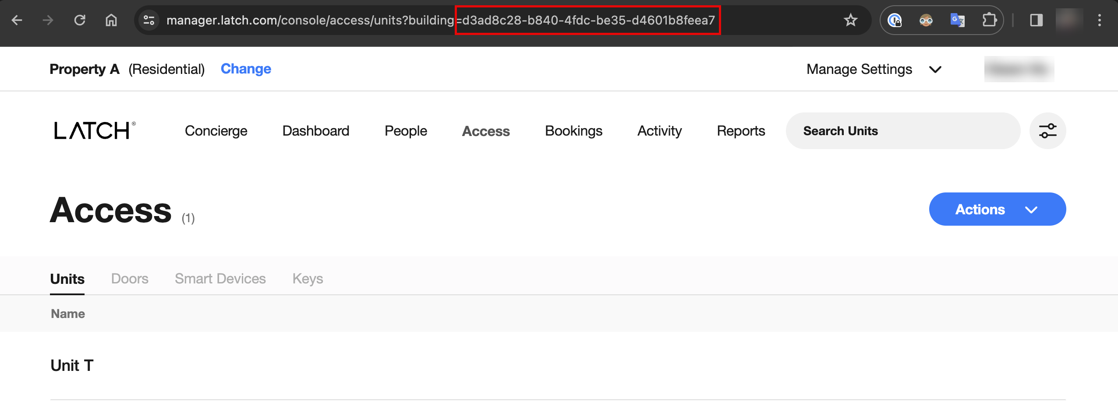This screenshot has height=419, width=1118.
Task: Click into the Search Units field
Action: pos(902,131)
